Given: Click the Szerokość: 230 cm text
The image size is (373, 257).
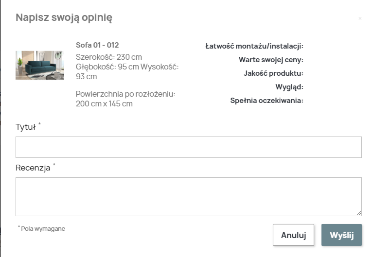Looking at the screenshot, I should tap(109, 57).
